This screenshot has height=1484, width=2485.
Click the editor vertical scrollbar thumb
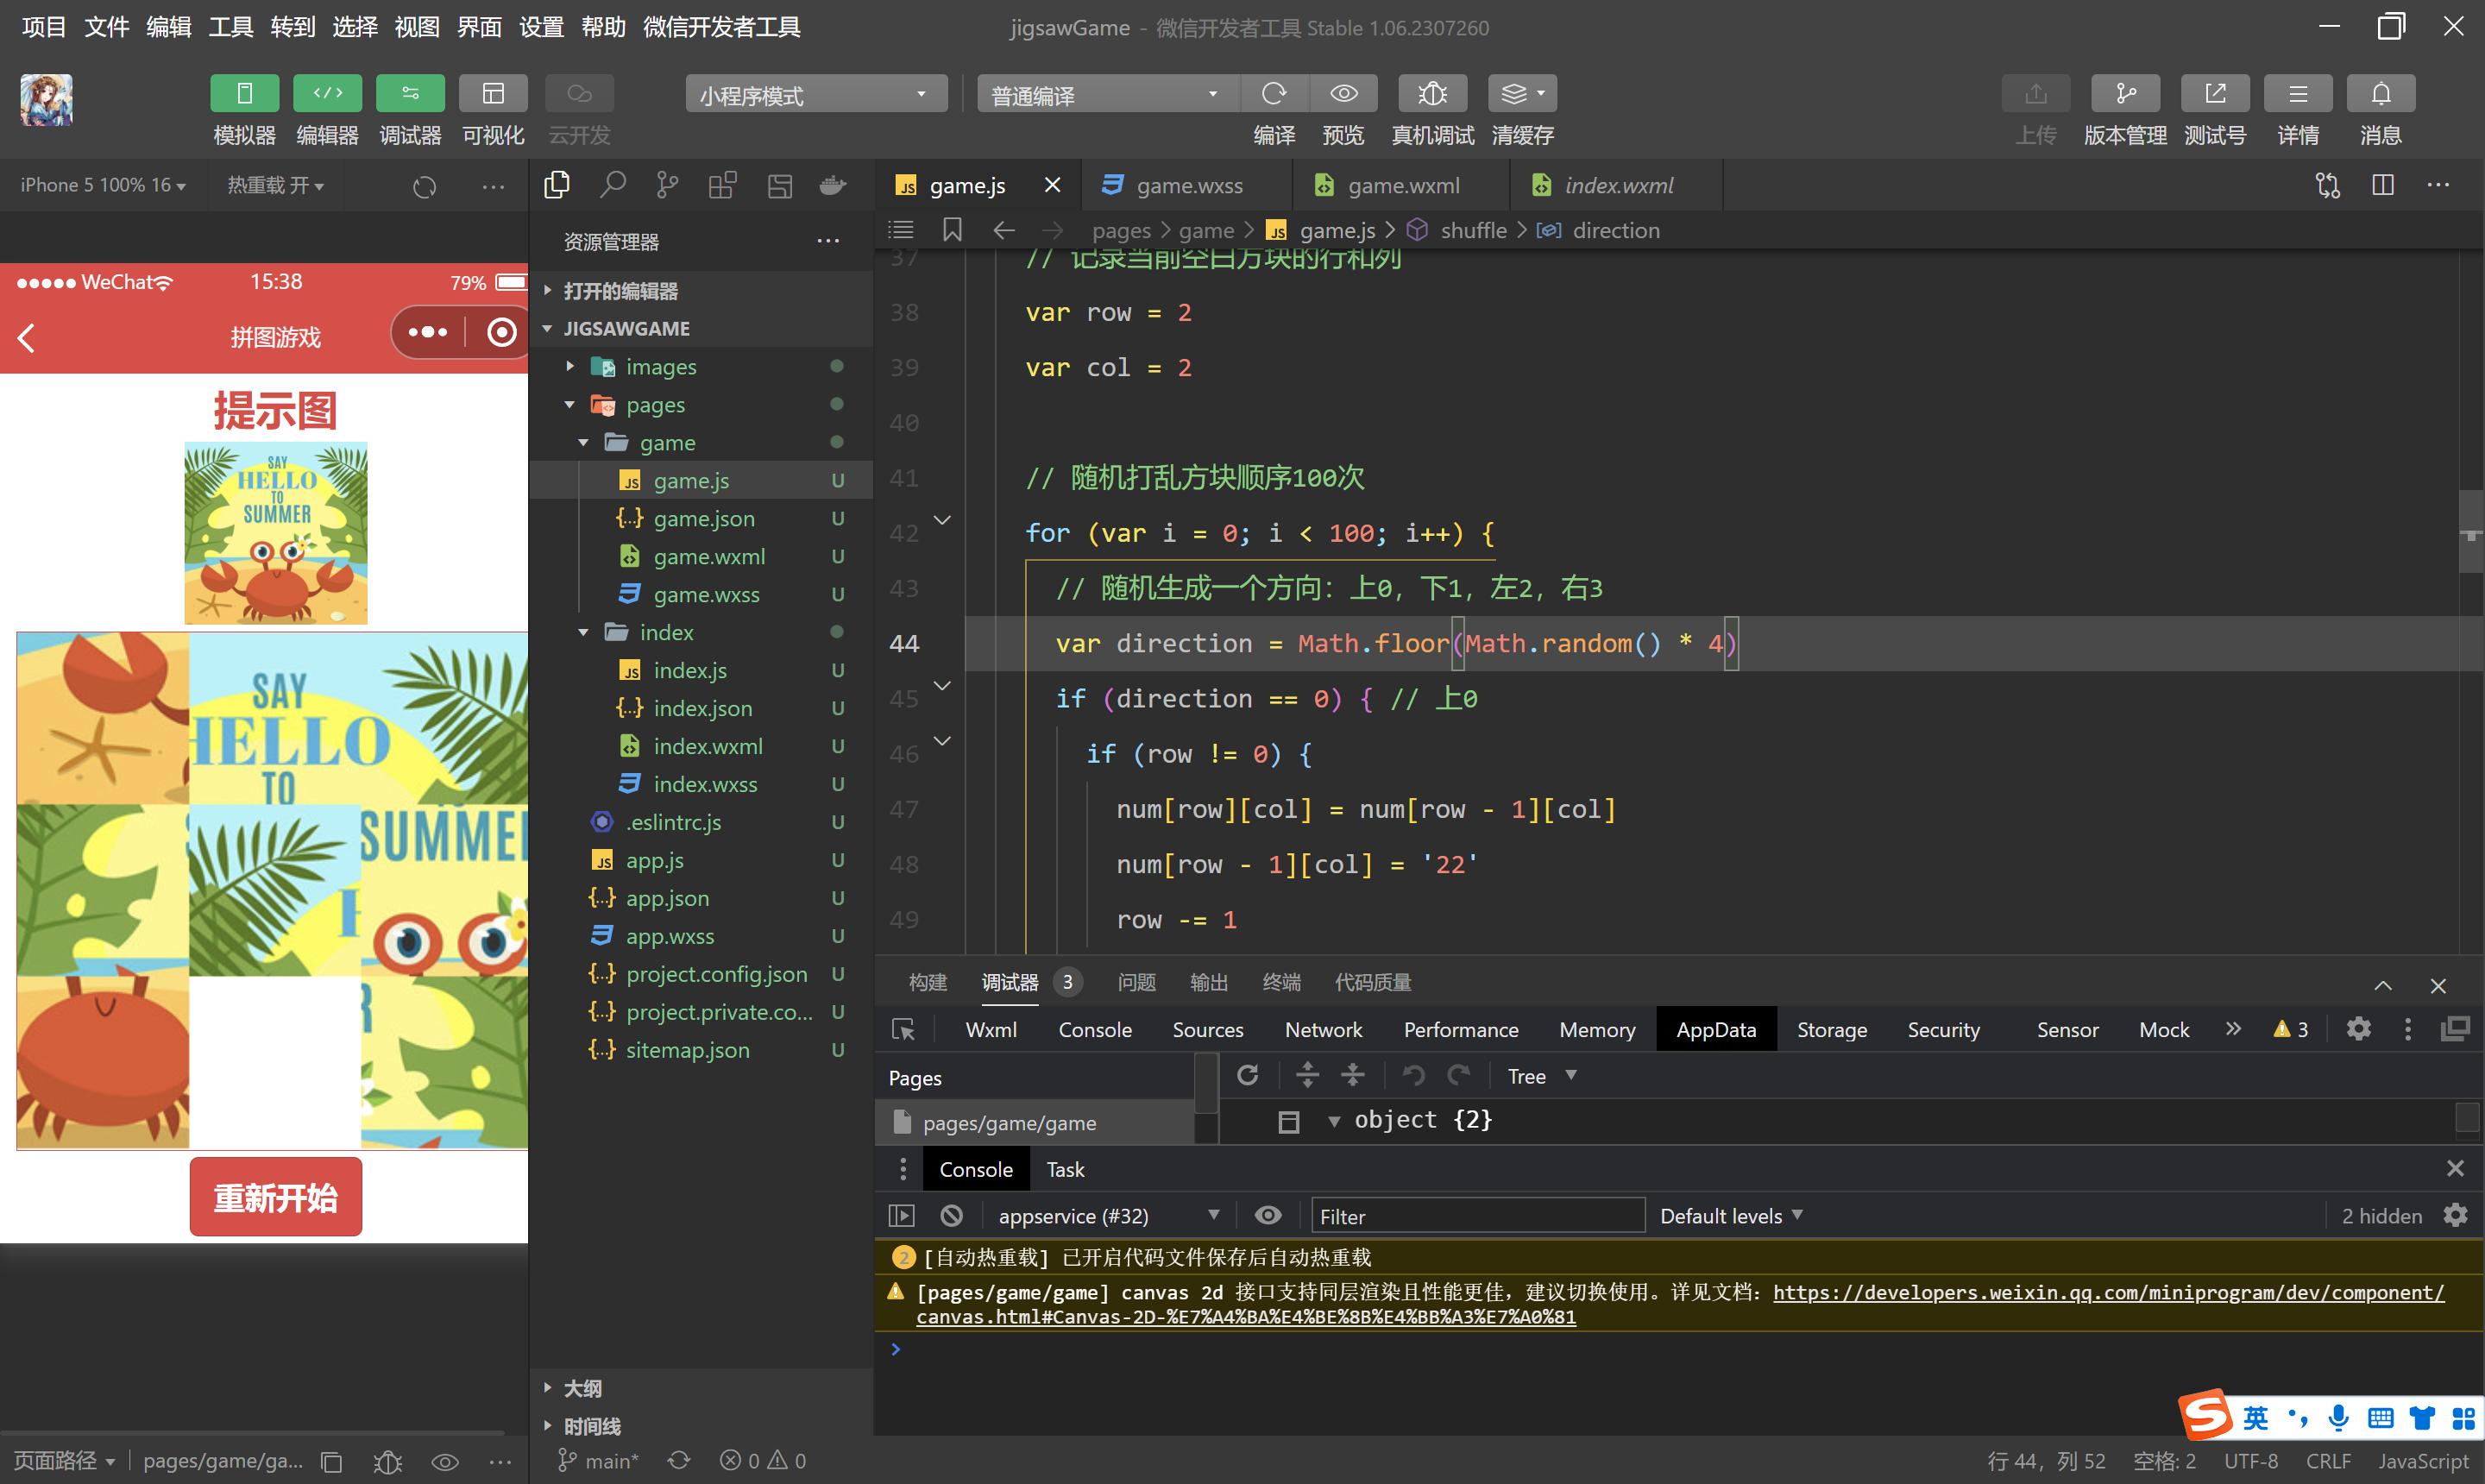[x=2471, y=530]
